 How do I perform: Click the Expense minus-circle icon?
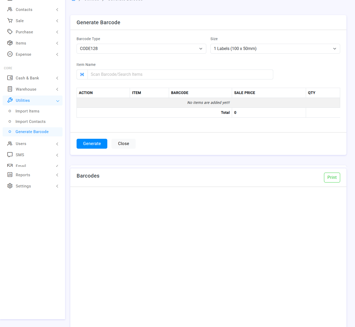click(10, 54)
